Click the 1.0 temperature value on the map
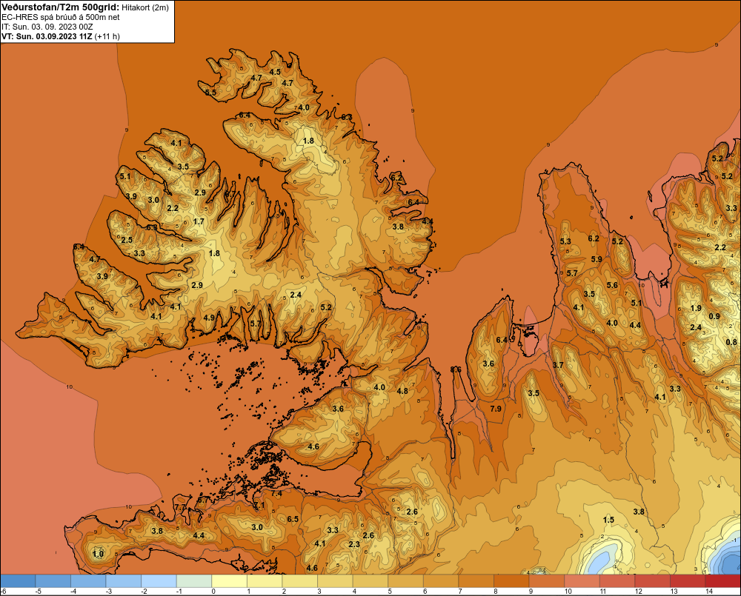741x596 pixels. pyautogui.click(x=99, y=554)
